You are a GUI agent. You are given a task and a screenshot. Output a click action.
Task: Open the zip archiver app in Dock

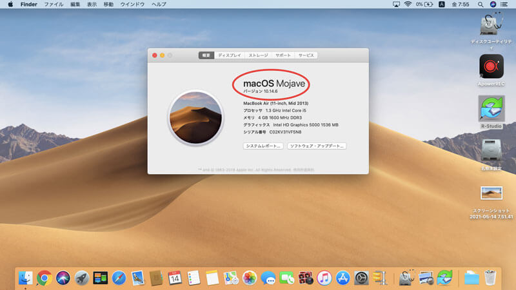point(380,278)
